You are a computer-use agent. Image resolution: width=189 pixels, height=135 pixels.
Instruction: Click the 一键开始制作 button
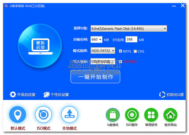click(95, 77)
